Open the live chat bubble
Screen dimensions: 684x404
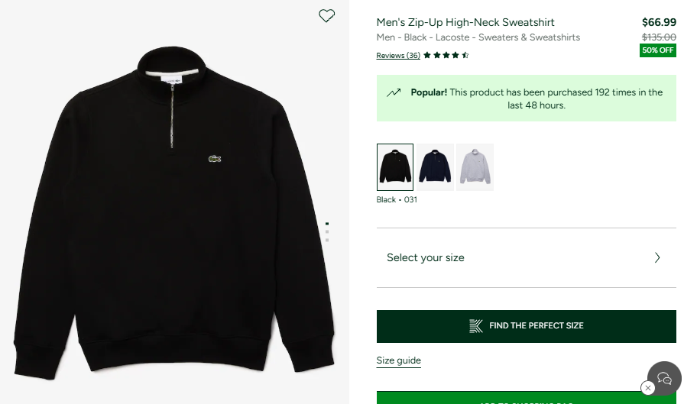(x=665, y=377)
